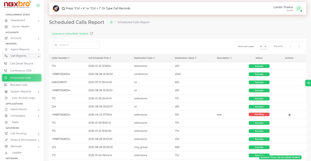Click the refresh icon beside the updated timestamp
The width and height of the screenshot is (311, 161).
coord(91,34)
